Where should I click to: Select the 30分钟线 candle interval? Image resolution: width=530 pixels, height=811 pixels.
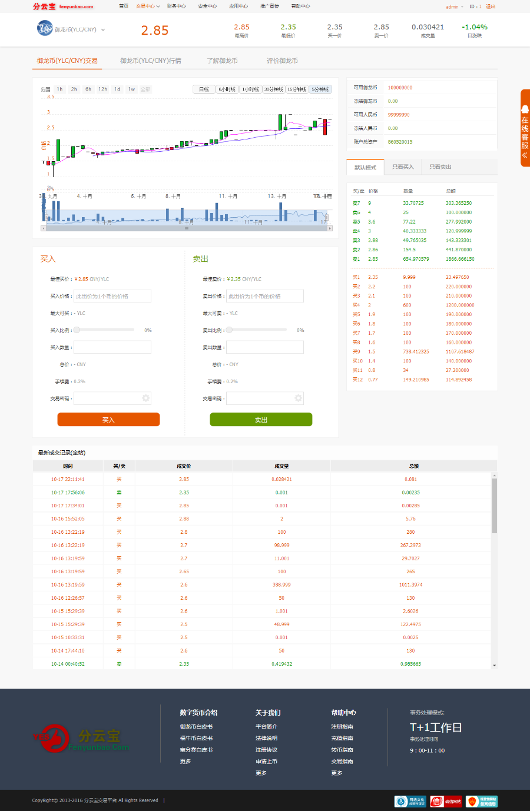274,89
